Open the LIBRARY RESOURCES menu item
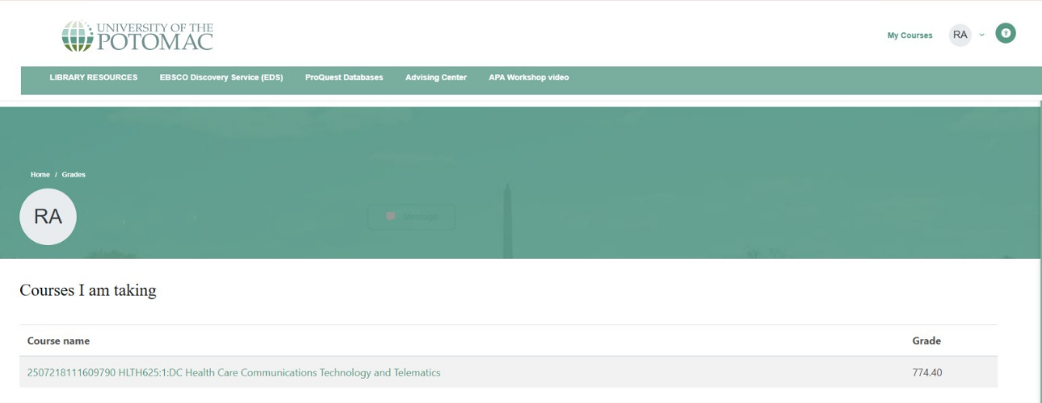 tap(94, 77)
